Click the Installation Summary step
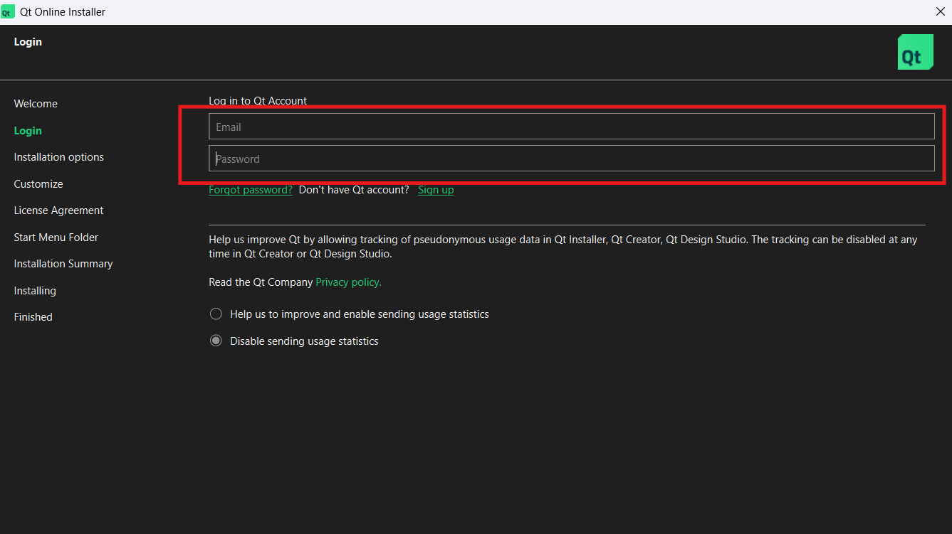Viewport: 952px width, 534px height. pyautogui.click(x=63, y=264)
